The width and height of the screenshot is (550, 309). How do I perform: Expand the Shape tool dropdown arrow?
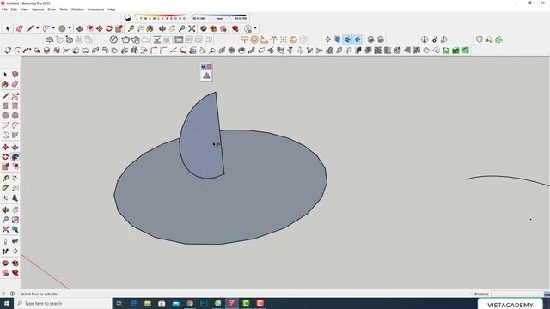[70, 28]
